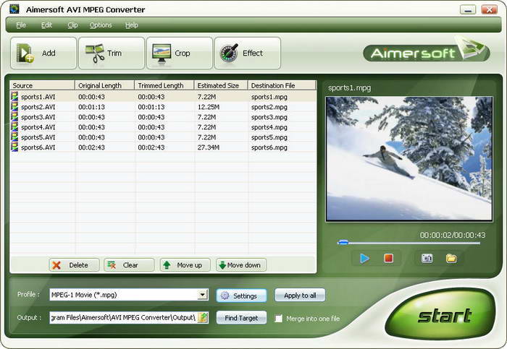Start the conversion
Screen dimensions: 507x349
442,315
